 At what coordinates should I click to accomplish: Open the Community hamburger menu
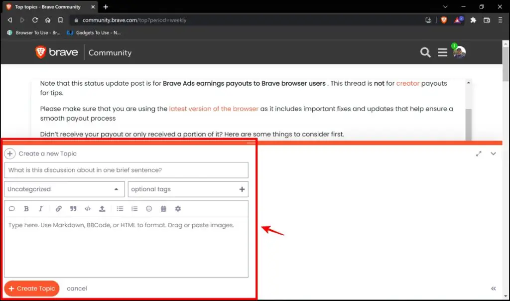(x=442, y=52)
